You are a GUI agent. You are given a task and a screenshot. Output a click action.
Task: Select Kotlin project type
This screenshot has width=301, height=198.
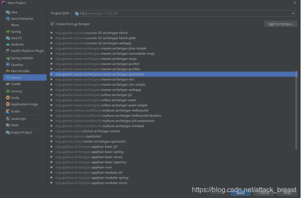click(25, 111)
